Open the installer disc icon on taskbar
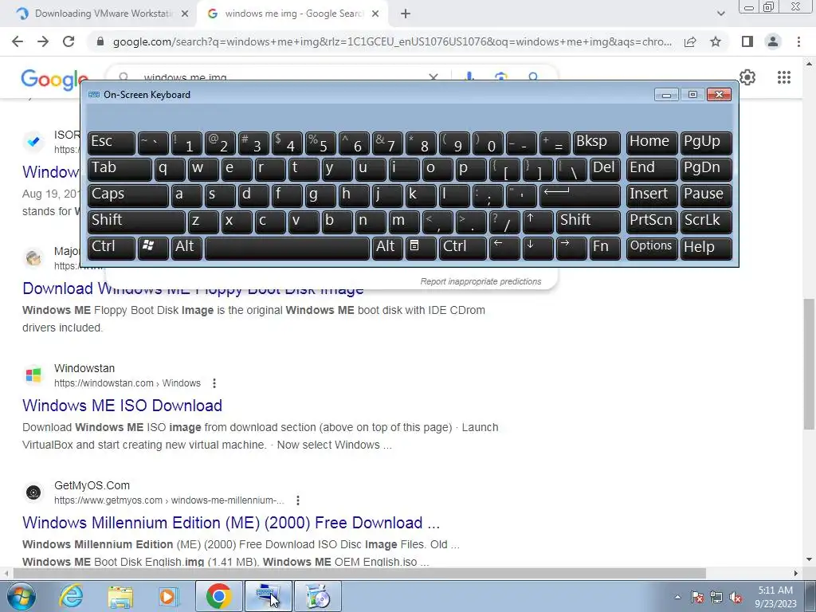 318,596
